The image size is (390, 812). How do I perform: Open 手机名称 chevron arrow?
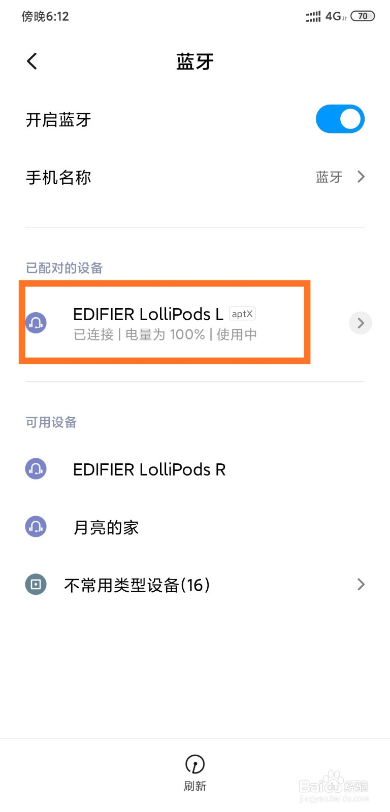(361, 177)
